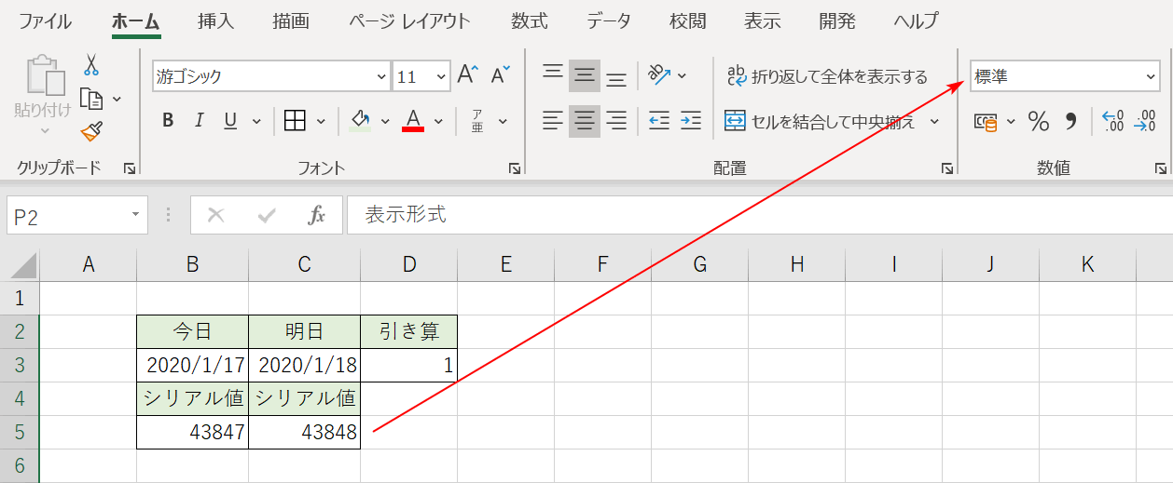Switch to the 数式 tab

click(530, 20)
